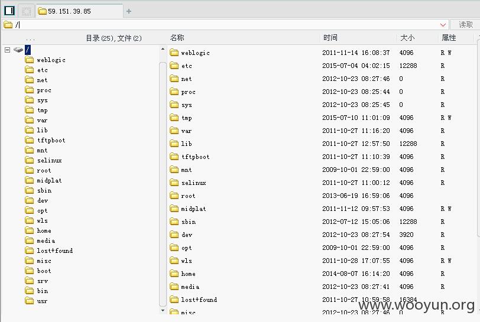Click the tree panel scrollbar thumb

tap(163, 184)
